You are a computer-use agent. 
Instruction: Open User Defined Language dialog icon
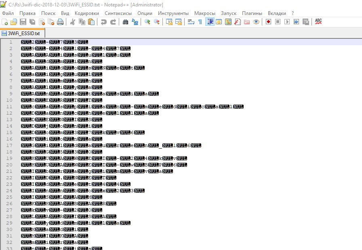pos(219,22)
